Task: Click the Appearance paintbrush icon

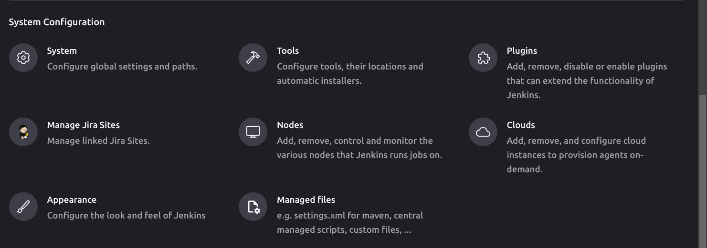Action: click(x=23, y=207)
